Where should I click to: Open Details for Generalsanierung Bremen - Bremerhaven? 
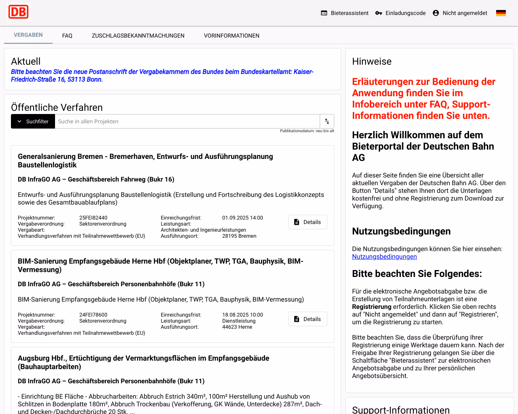tap(308, 222)
